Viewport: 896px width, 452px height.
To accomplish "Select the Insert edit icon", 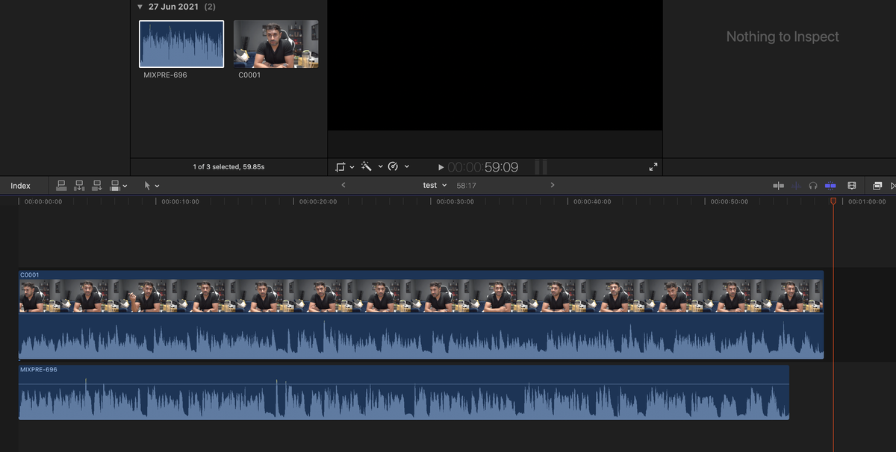I will click(79, 185).
